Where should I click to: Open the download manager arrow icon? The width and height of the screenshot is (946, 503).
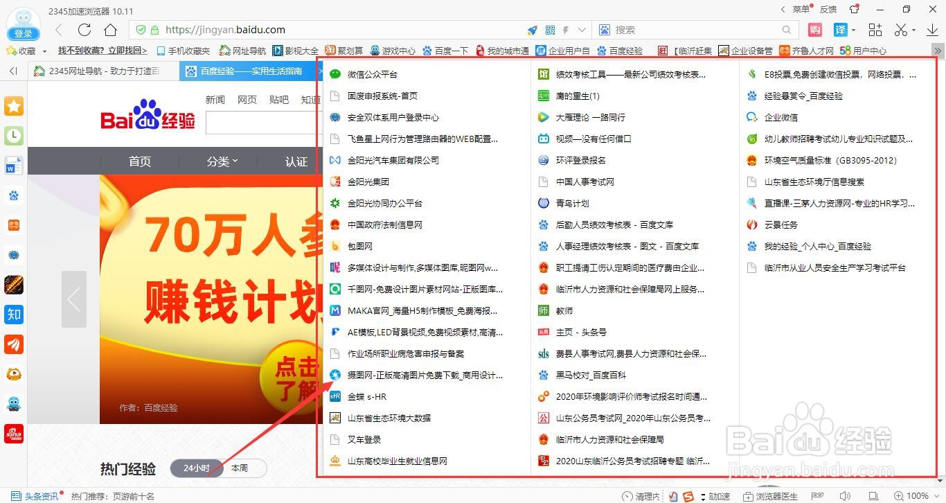click(931, 30)
